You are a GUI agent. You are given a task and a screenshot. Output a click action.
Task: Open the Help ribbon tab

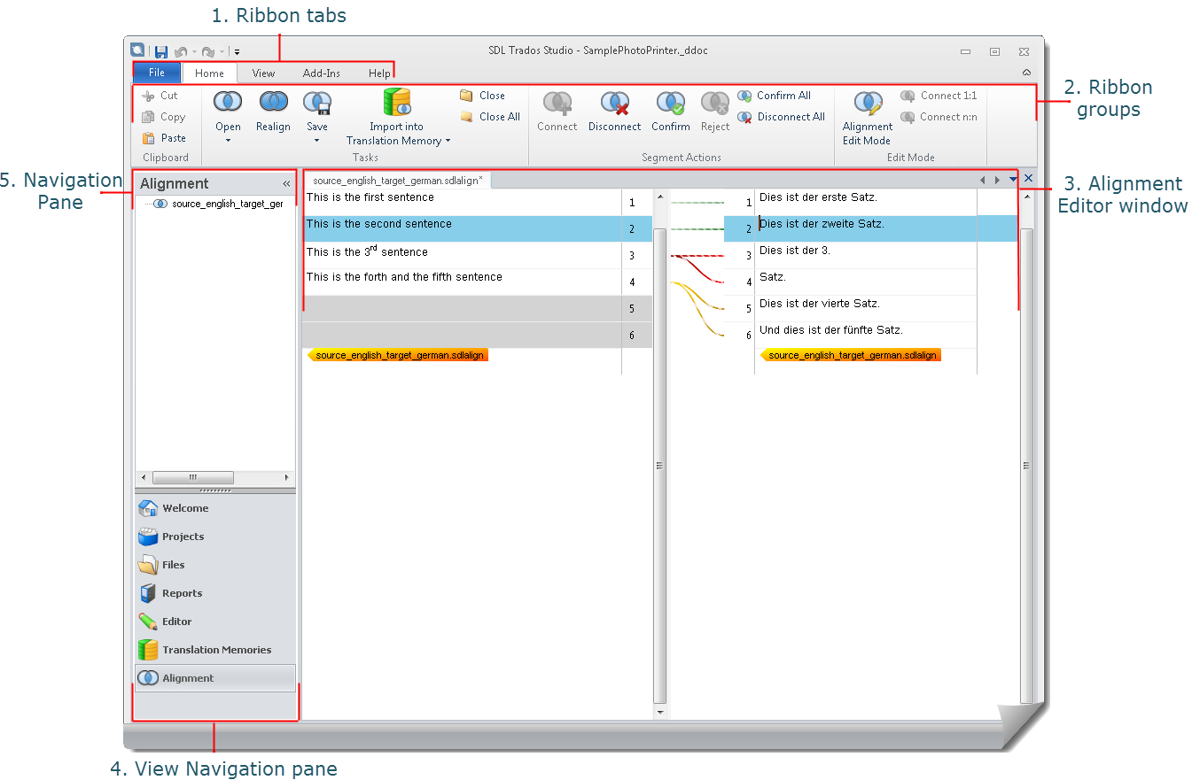coord(379,73)
